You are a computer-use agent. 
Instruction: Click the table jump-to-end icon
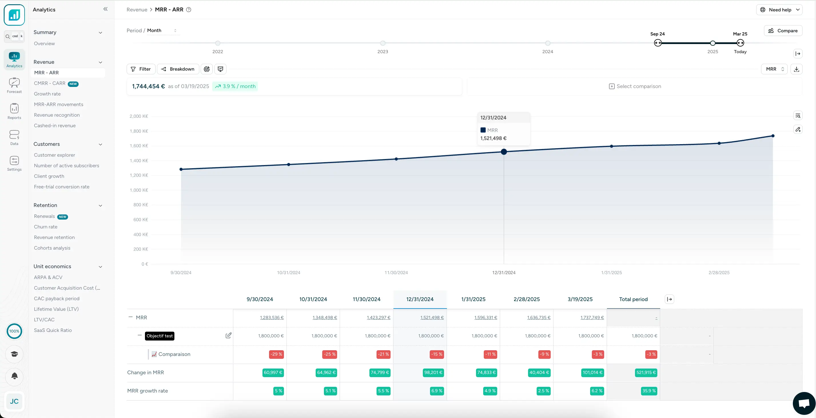click(x=669, y=299)
